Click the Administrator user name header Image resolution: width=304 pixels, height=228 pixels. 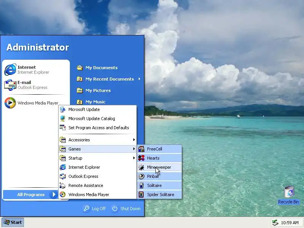point(38,47)
